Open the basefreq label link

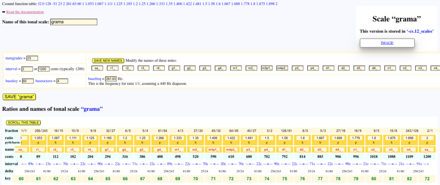pos(96,79)
